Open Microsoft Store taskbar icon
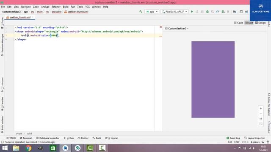The height and width of the screenshot is (152, 271). [53, 148]
